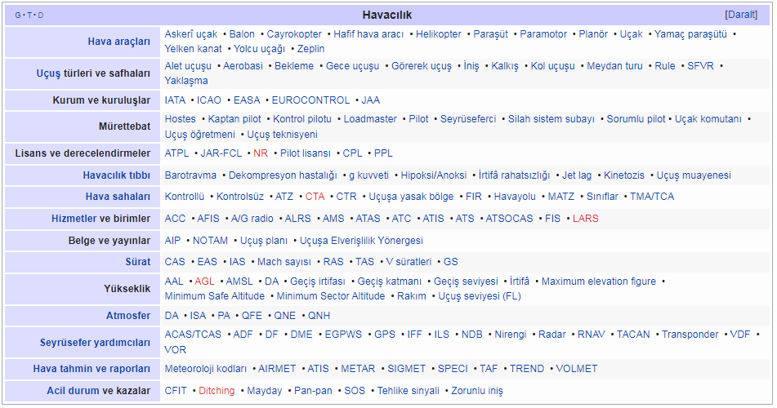The image size is (777, 408).
Task: Click the red NR link
Action: [x=261, y=153]
